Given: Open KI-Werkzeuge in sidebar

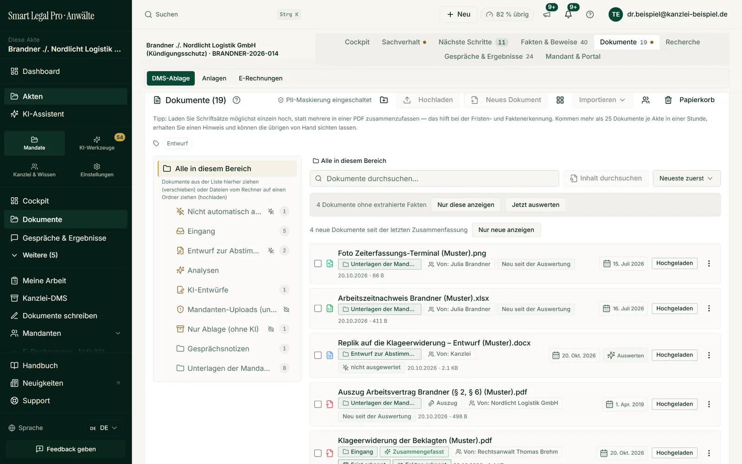Looking at the screenshot, I should tap(97, 143).
